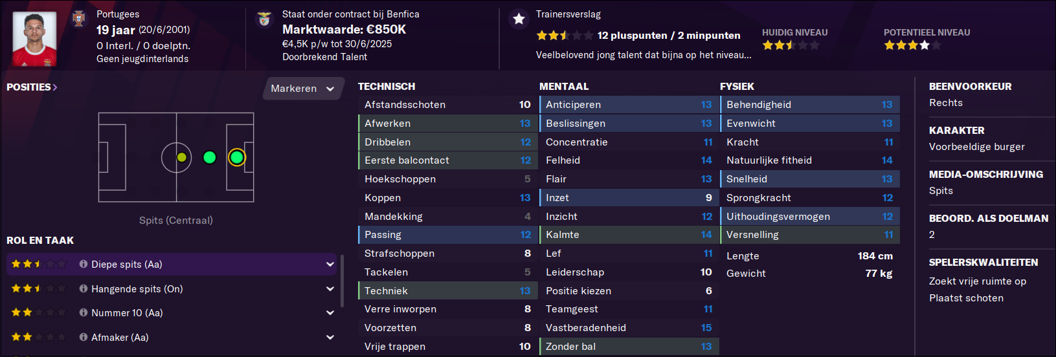Open info icon next to Hangende spits (On)
The image size is (1056, 357).
84,288
